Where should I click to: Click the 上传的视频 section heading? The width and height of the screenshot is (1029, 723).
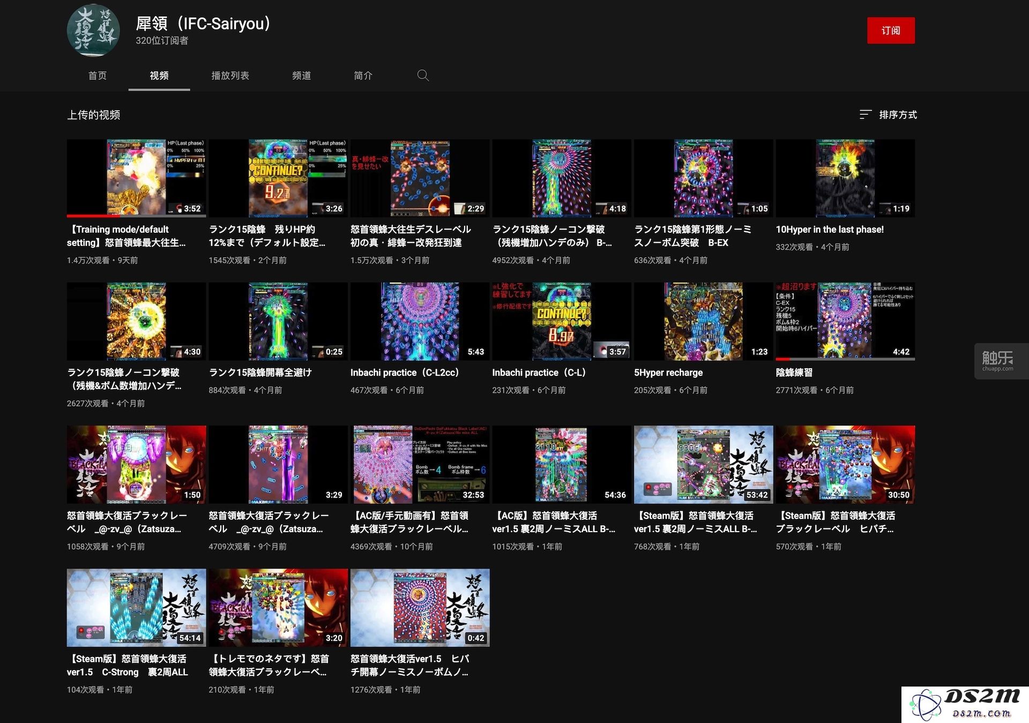click(93, 115)
